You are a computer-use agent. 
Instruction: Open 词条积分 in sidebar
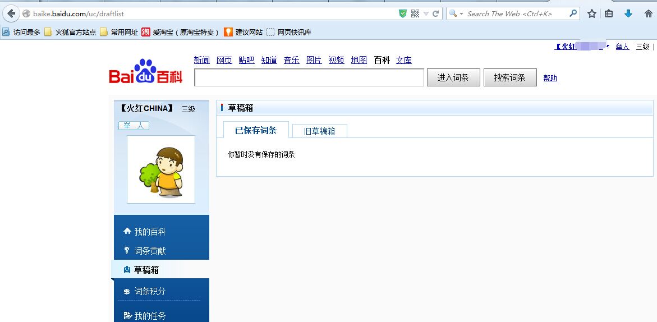[145, 292]
